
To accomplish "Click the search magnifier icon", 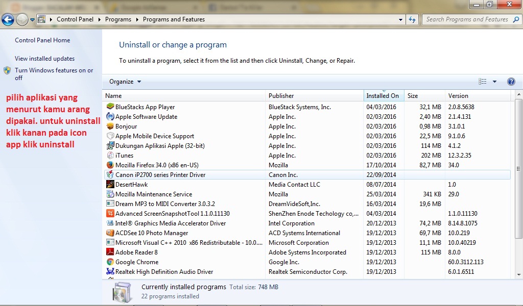I will [516, 20].
